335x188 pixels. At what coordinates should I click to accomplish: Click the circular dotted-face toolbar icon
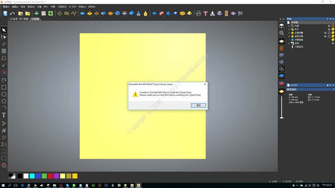[x=198, y=13]
